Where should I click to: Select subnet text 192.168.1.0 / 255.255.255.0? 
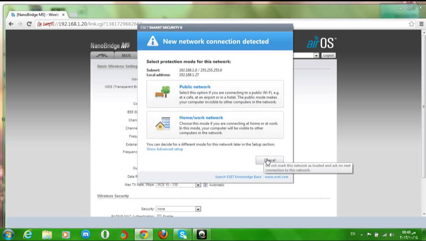click(x=200, y=70)
